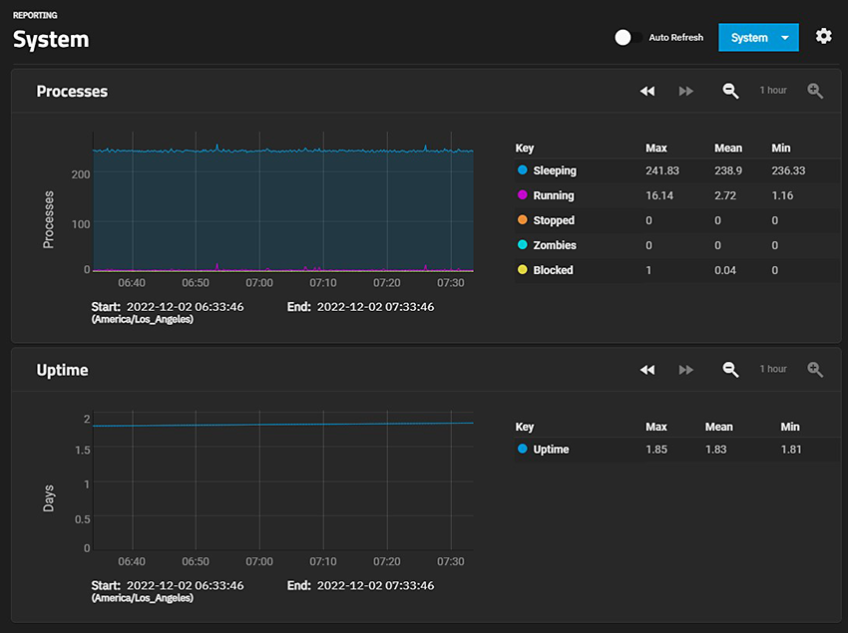
Task: Click the Uptime card 1 hour label
Action: (773, 369)
